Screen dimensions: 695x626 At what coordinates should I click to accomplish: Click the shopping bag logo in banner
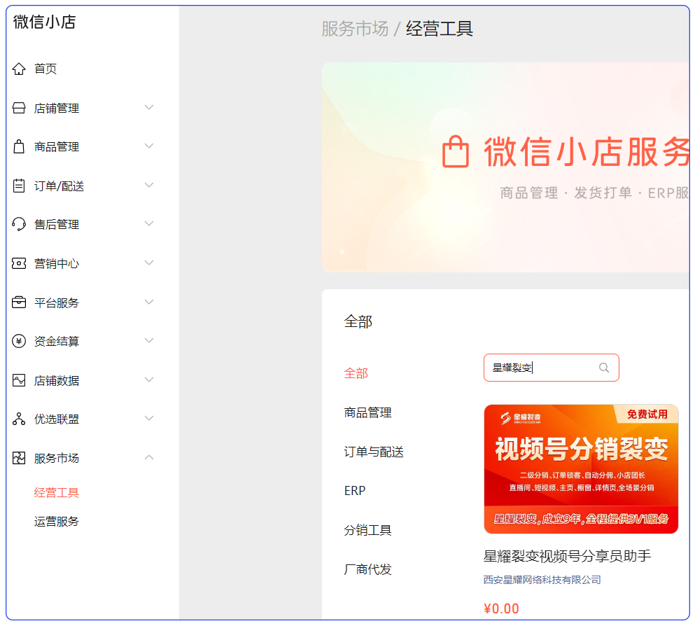click(455, 152)
